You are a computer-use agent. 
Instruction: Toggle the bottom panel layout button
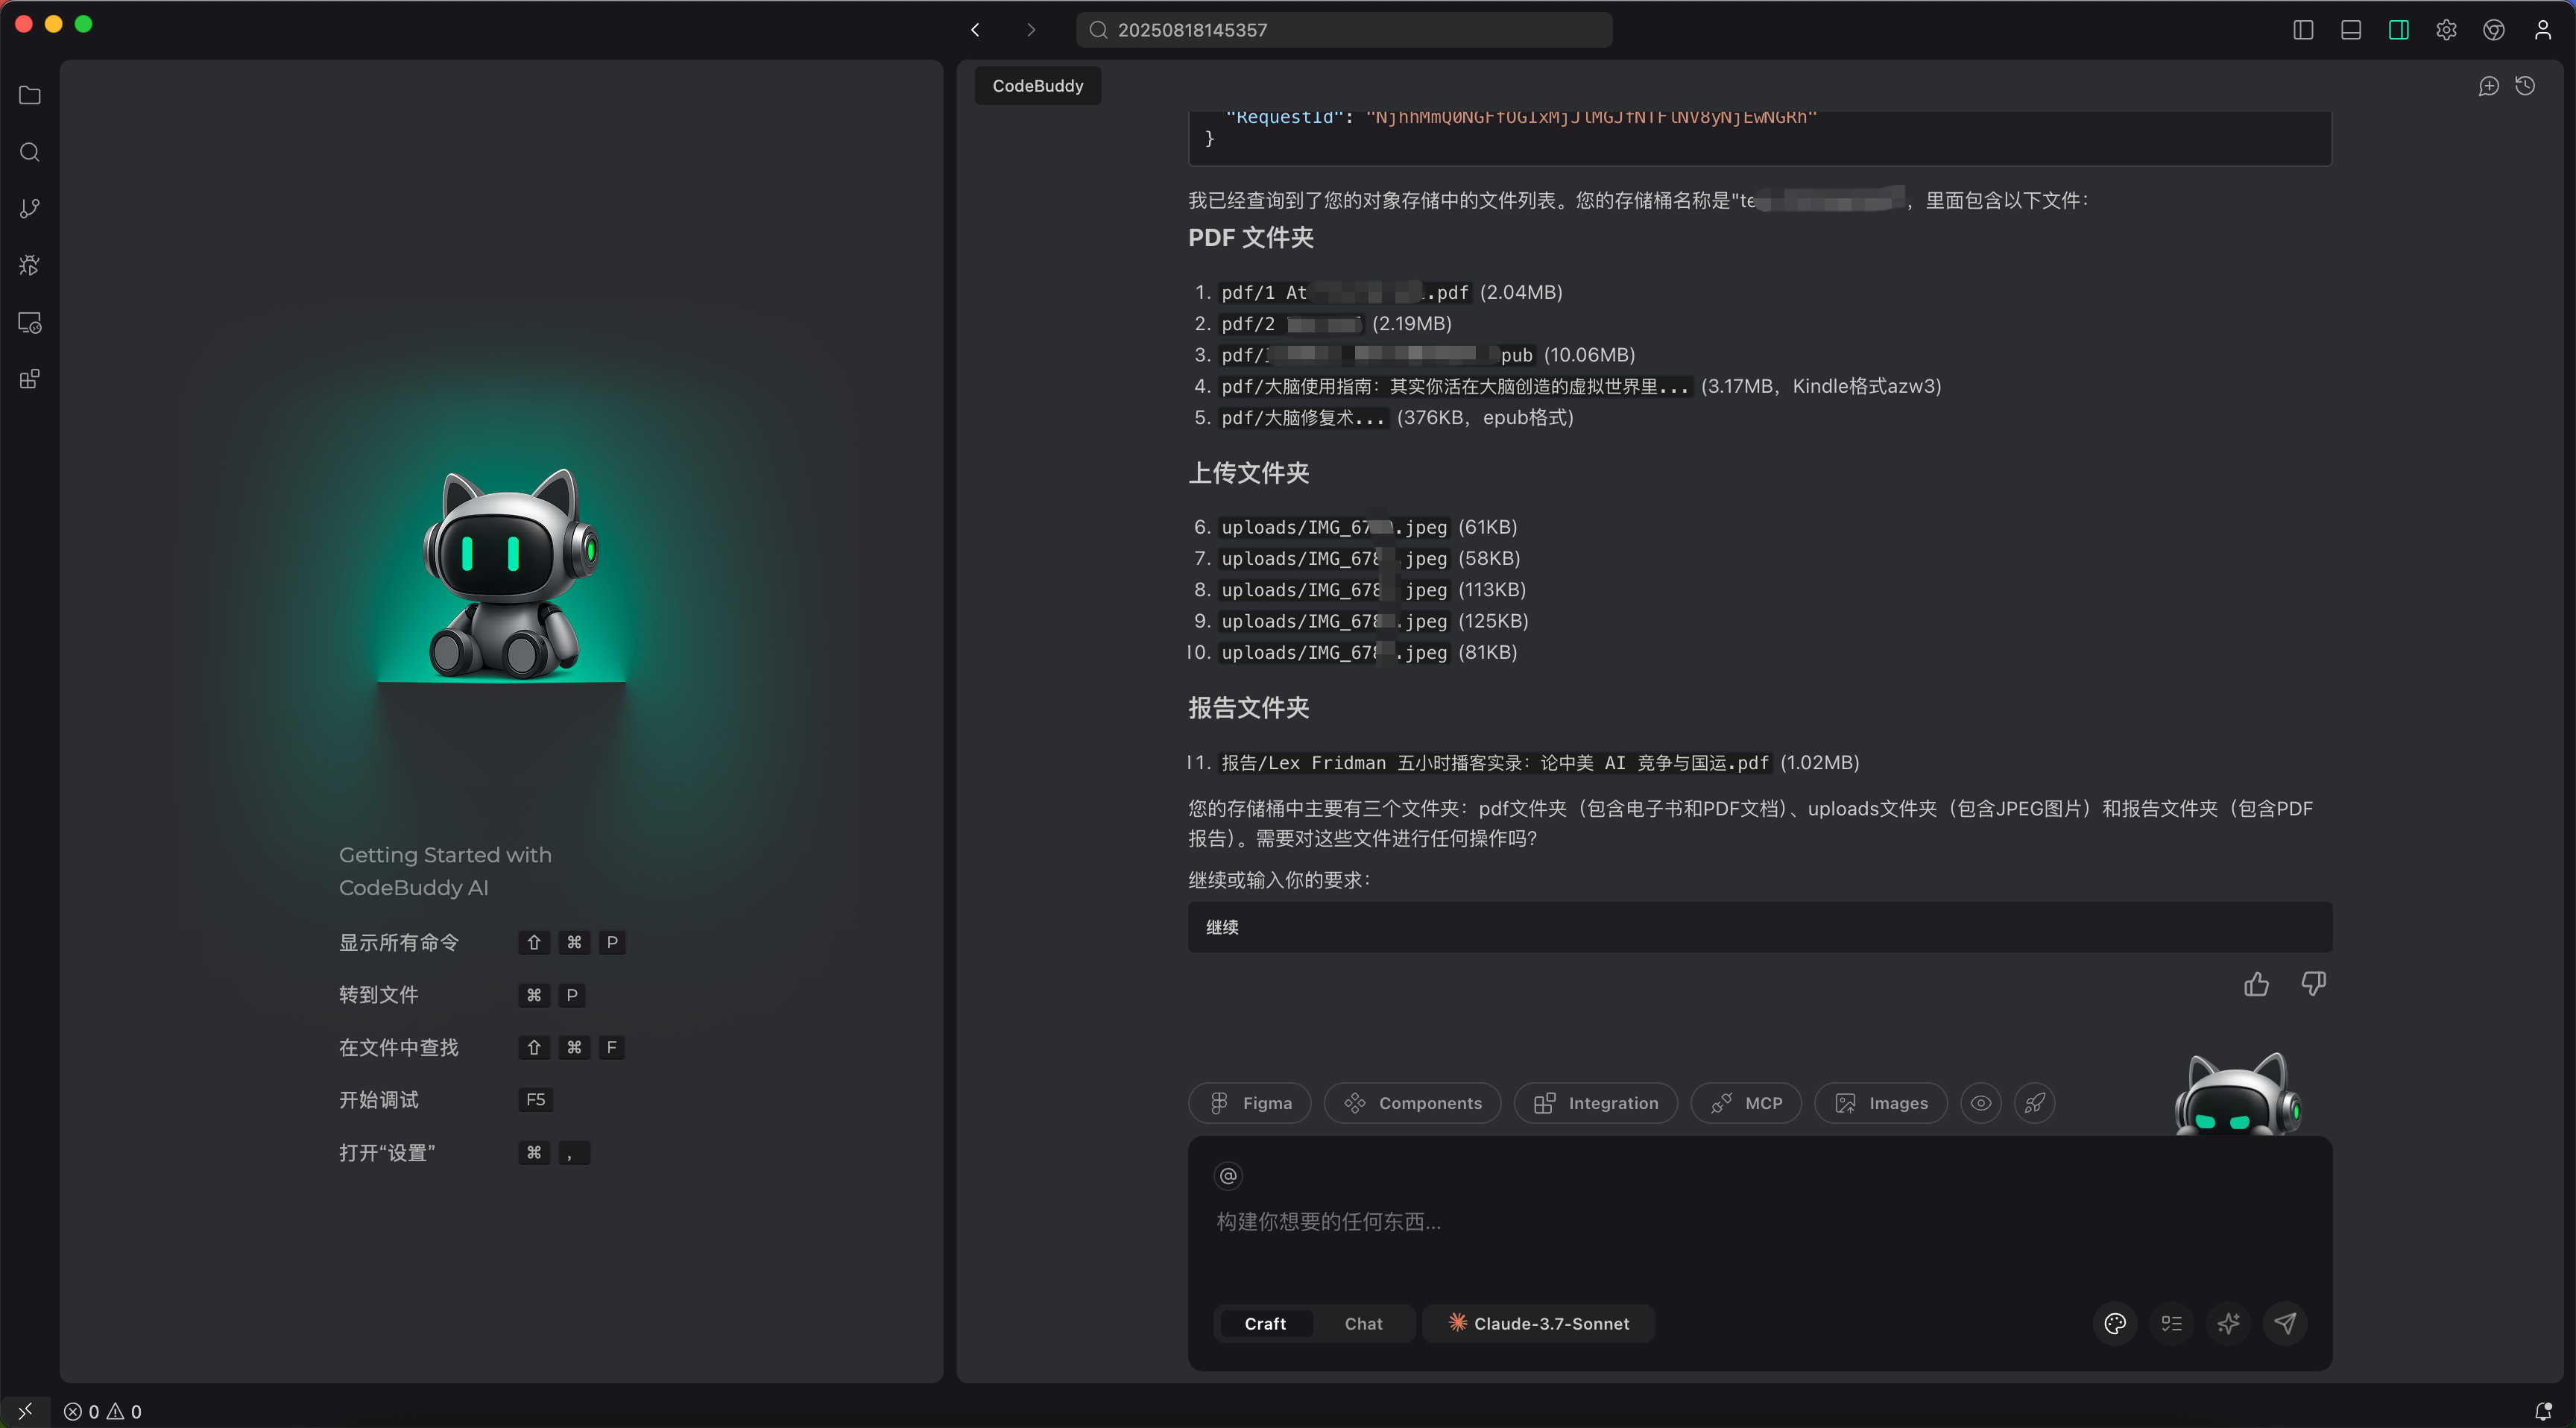tap(2351, 30)
